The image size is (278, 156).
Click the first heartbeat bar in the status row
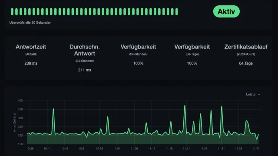coord(12,12)
